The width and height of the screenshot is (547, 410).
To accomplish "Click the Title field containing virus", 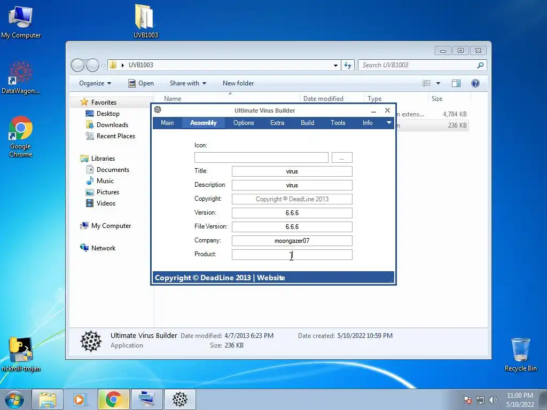I will point(292,171).
